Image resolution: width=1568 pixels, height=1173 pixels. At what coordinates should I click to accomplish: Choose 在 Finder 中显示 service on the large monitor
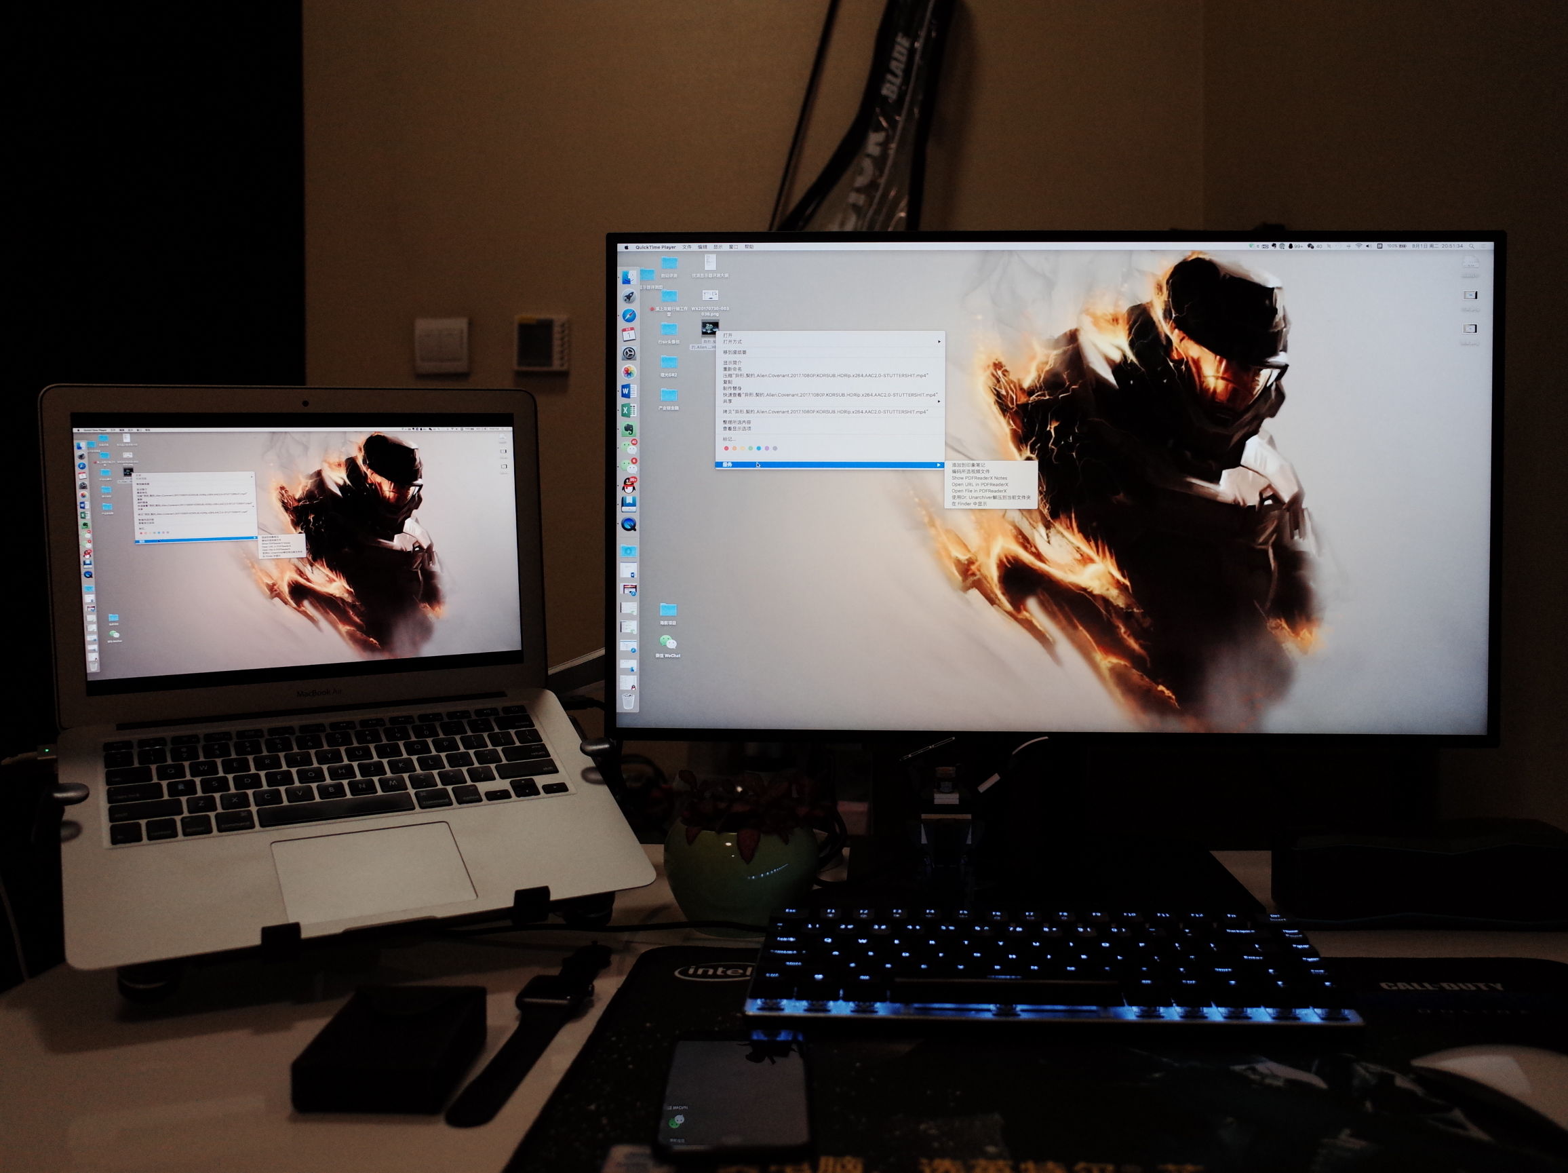pos(969,503)
